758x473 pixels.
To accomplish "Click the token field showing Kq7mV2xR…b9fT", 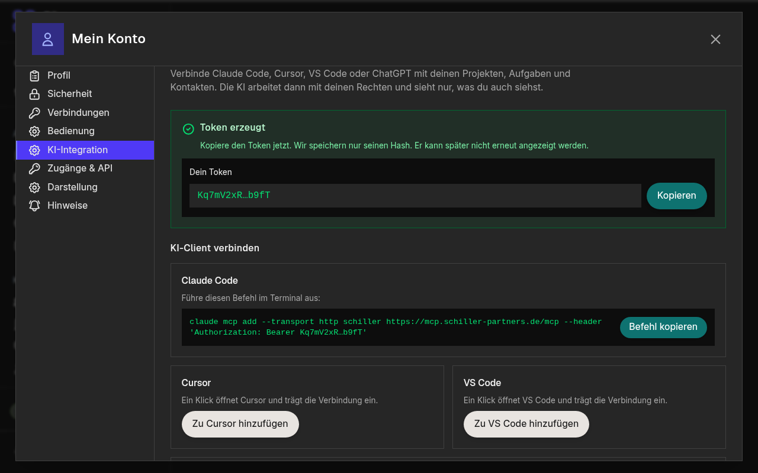I will click(x=415, y=196).
